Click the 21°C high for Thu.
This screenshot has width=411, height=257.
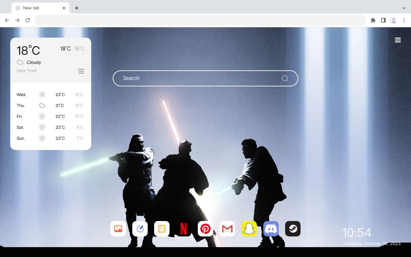60,105
